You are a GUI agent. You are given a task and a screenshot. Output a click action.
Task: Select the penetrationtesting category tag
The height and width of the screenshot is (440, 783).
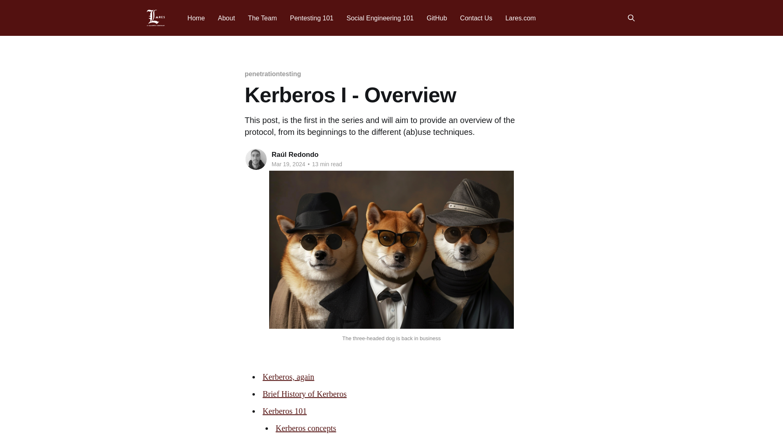click(x=273, y=74)
